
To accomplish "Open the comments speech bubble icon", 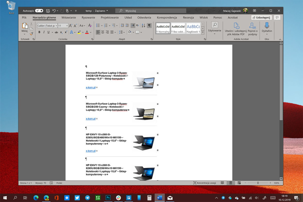I will [277, 17].
